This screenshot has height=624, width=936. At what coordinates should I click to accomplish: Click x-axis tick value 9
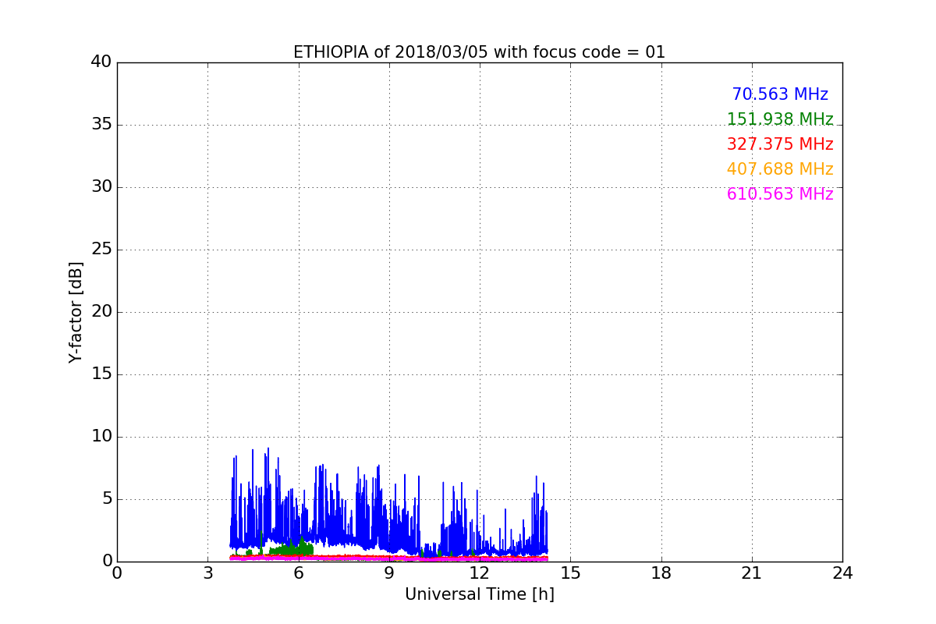(389, 573)
